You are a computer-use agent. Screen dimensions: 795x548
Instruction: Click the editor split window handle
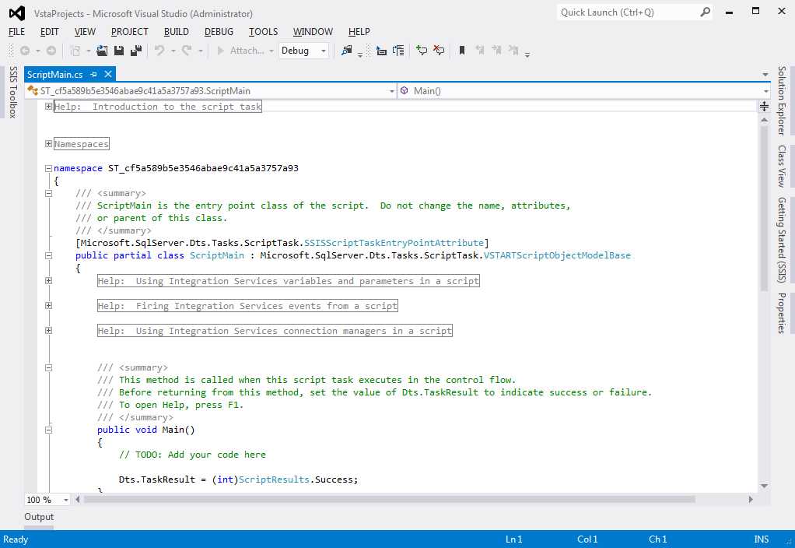[x=764, y=106]
